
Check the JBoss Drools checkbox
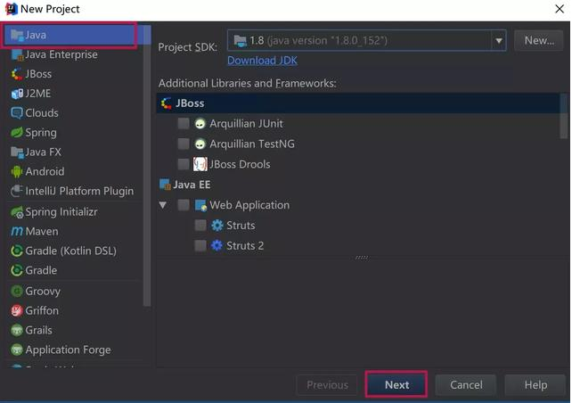coord(184,164)
